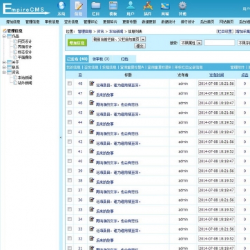Viewport: 250px width, 250px height.
Task: Click the edit icon in row ID 35
Action: pyautogui.click(x=92, y=209)
